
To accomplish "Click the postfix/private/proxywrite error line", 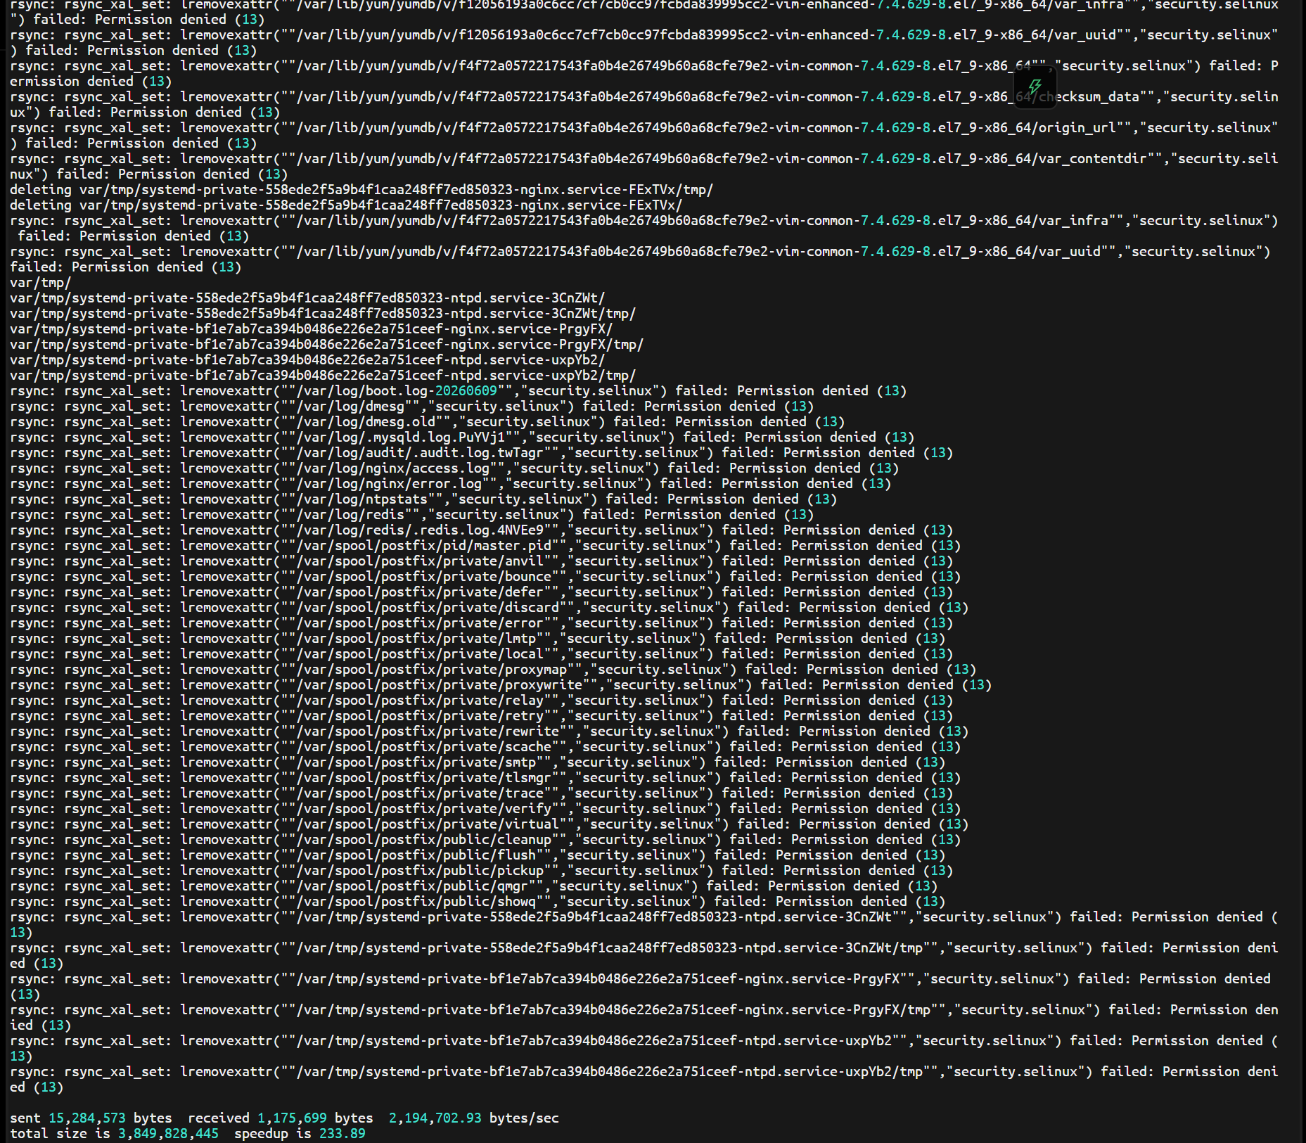I will click(501, 685).
